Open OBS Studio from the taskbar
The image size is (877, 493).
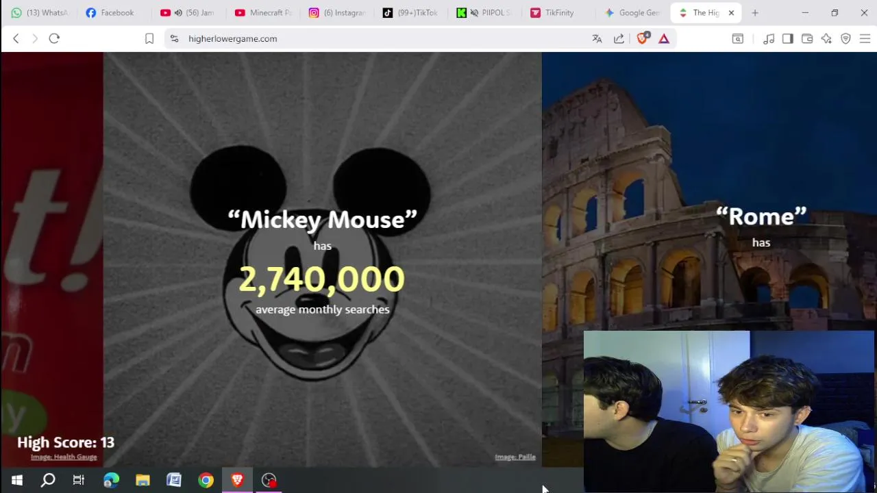(x=269, y=481)
